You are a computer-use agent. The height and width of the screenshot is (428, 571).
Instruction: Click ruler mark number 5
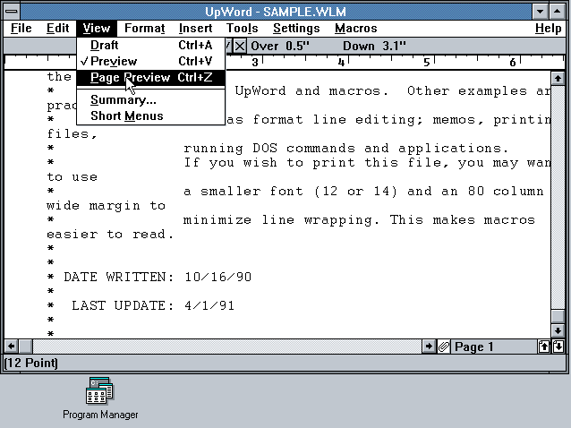point(426,63)
